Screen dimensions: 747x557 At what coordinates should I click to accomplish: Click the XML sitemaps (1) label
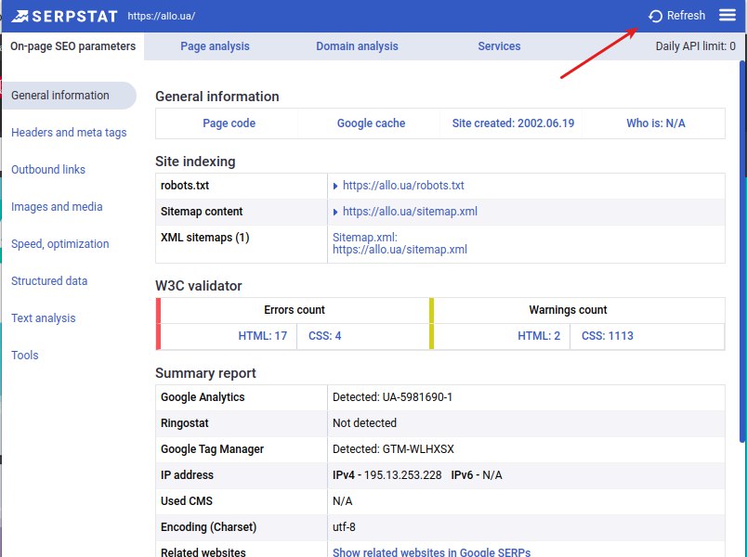tap(204, 237)
